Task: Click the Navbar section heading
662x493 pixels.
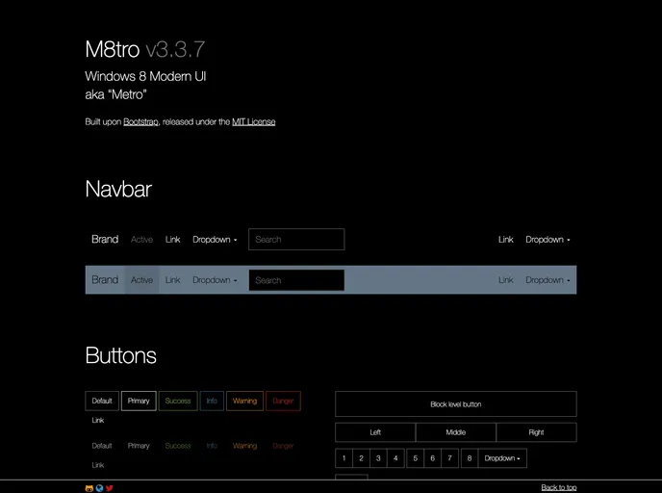Action: click(x=118, y=189)
